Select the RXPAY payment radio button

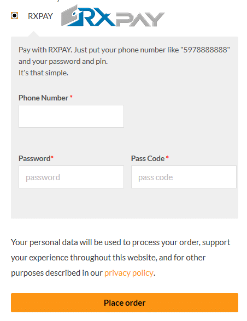click(15, 15)
